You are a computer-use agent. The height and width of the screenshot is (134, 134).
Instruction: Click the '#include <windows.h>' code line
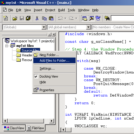pos(89,34)
